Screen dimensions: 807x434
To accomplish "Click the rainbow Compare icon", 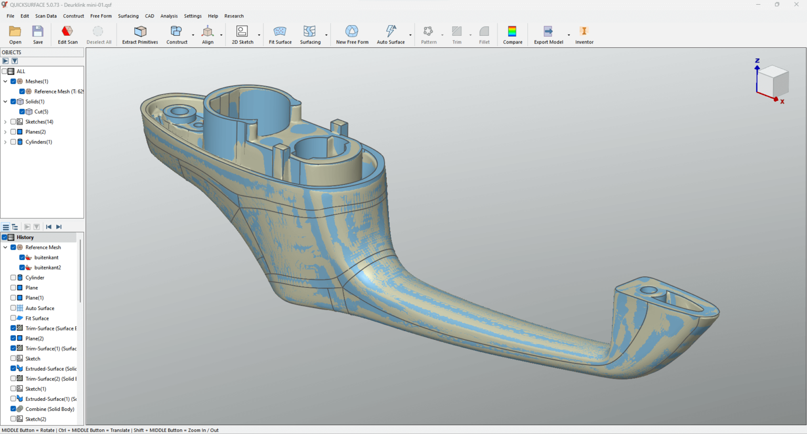I will click(512, 34).
